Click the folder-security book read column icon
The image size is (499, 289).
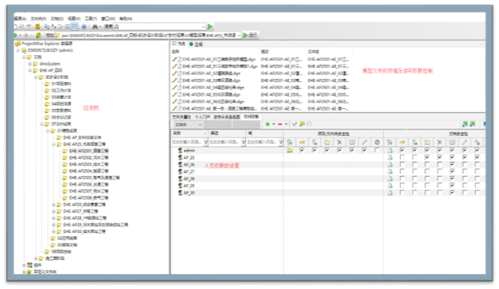click(x=352, y=142)
